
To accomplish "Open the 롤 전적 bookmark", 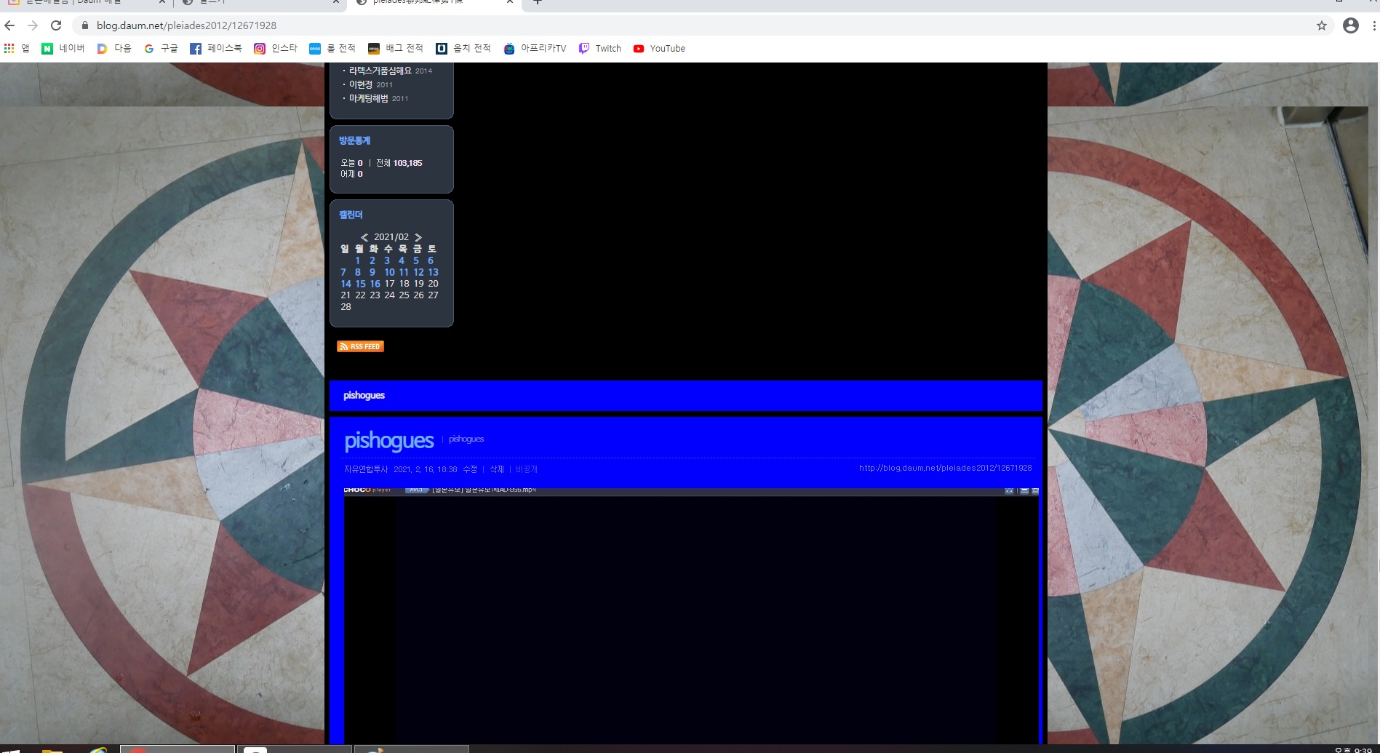I will click(x=332, y=49).
